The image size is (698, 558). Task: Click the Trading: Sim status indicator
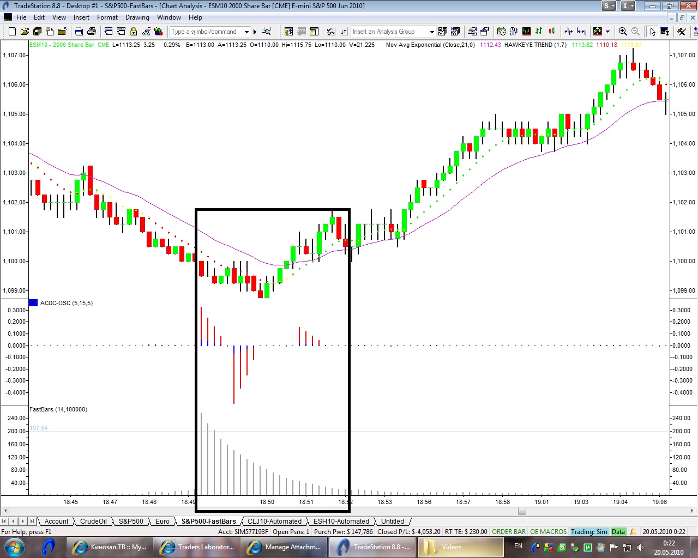[589, 532]
